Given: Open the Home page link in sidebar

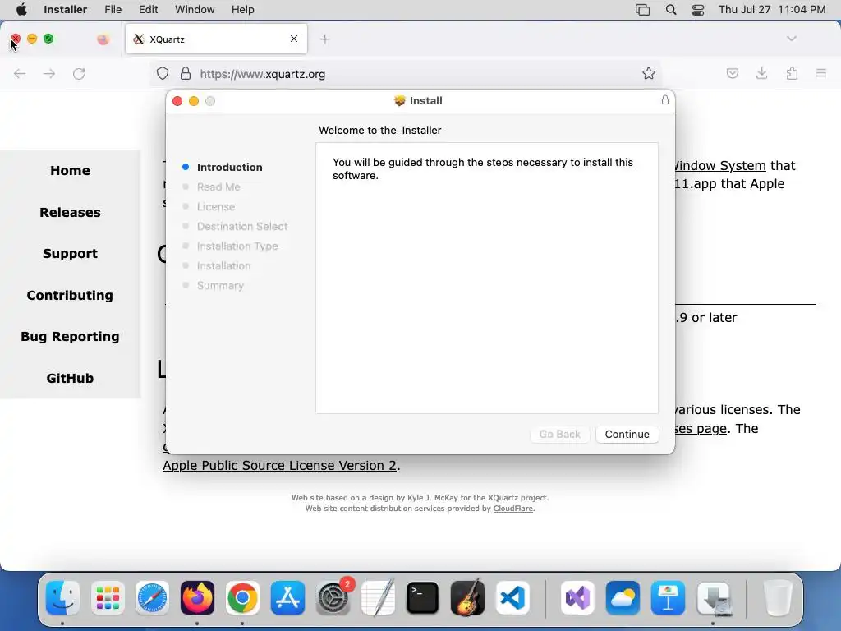Looking at the screenshot, I should (x=71, y=171).
